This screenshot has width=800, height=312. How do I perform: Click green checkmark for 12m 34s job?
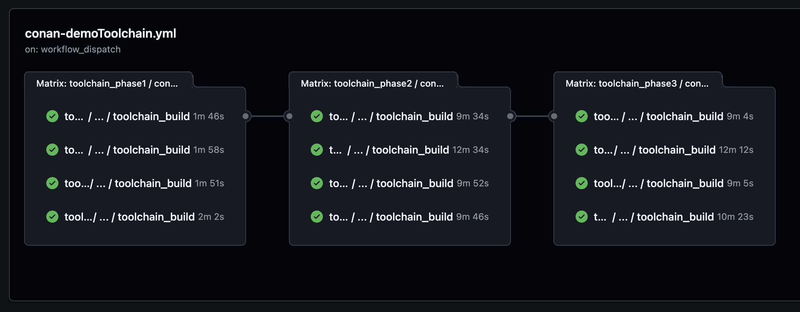pyautogui.click(x=317, y=150)
